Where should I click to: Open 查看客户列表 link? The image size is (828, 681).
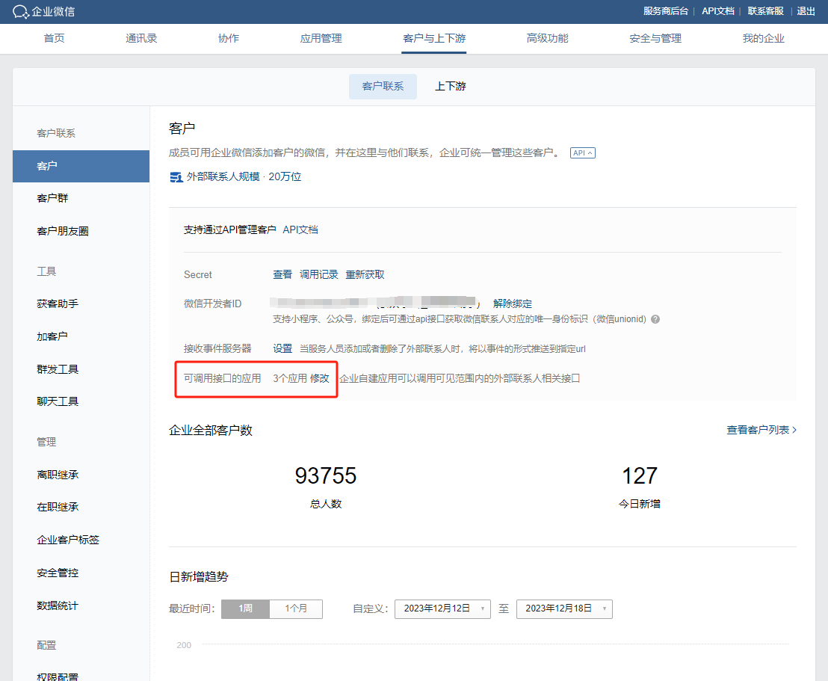pyautogui.click(x=761, y=430)
